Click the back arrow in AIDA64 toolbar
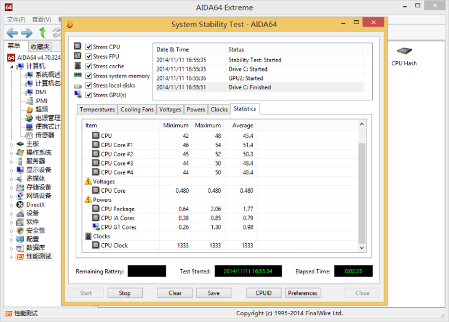Screen dimensions: 449x322 coord(12,33)
